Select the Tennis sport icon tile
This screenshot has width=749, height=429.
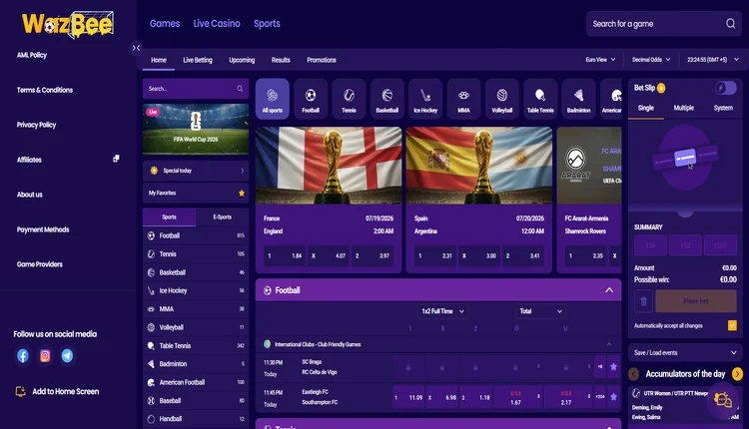349,99
